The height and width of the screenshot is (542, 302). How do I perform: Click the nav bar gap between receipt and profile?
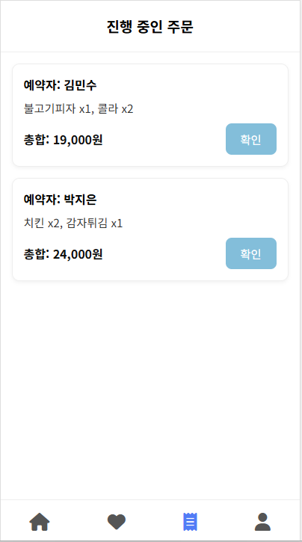[x=226, y=522]
